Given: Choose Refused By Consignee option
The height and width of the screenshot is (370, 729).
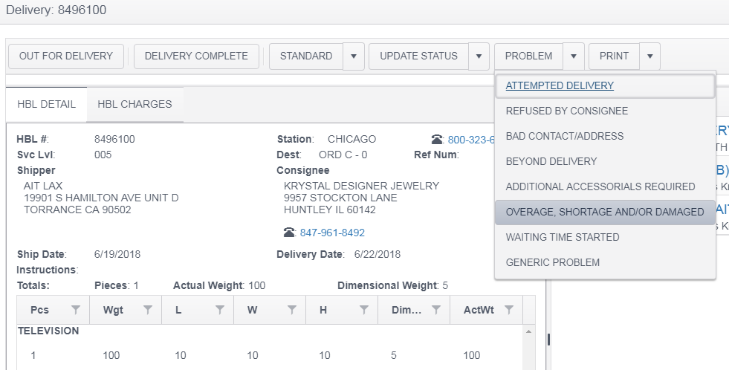Looking at the screenshot, I should (605, 111).
